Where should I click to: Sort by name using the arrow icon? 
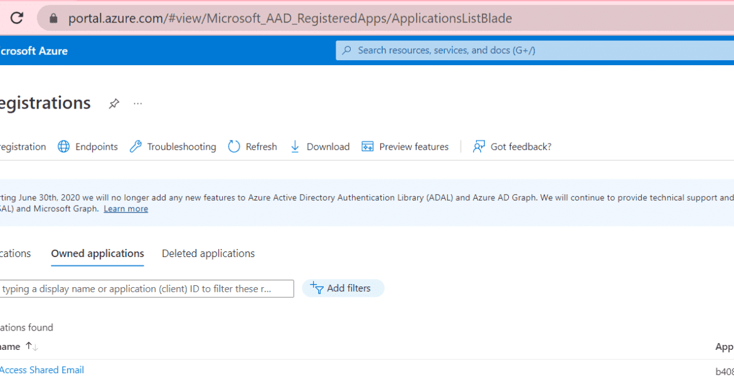pyautogui.click(x=31, y=346)
